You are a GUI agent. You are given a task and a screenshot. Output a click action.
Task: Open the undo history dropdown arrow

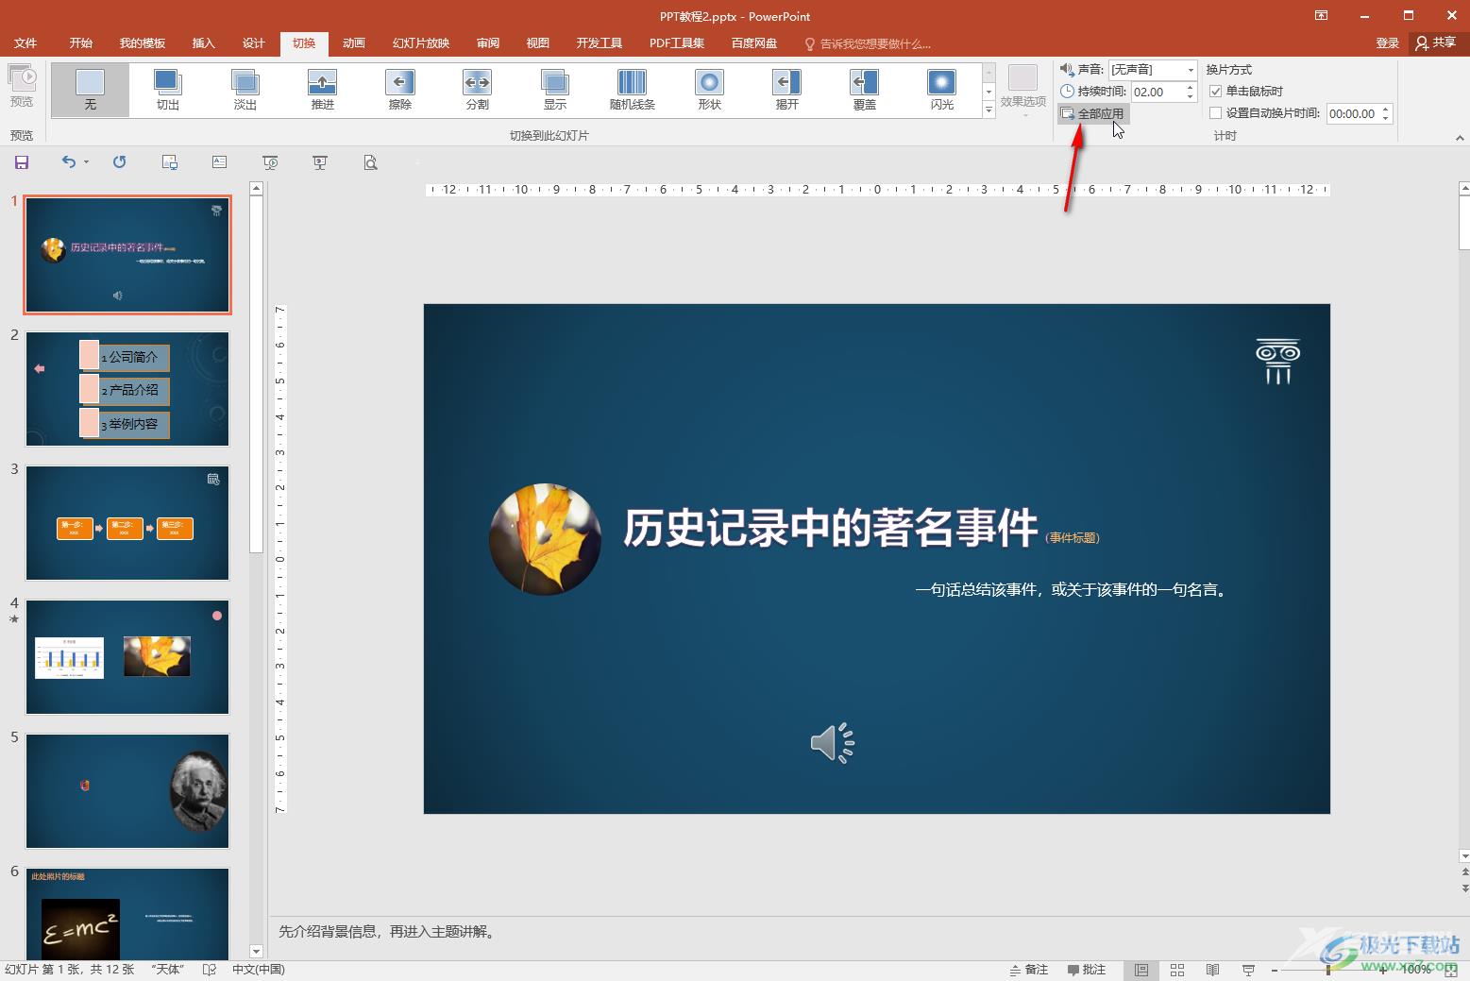[86, 162]
